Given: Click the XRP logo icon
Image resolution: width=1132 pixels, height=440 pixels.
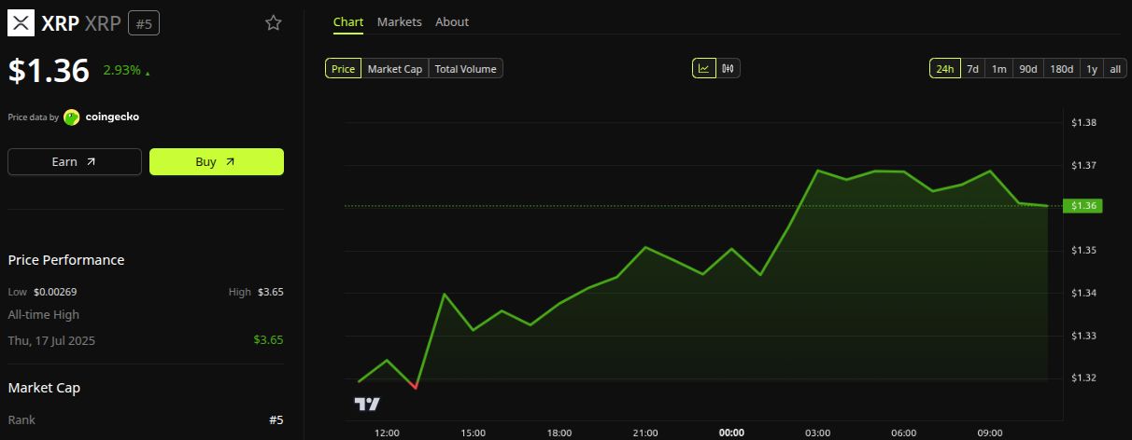Looking at the screenshot, I should tap(21, 23).
